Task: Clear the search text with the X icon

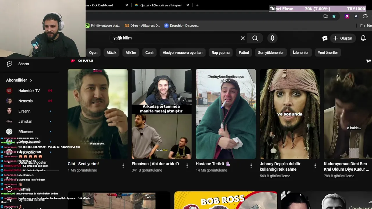Action: [243, 38]
